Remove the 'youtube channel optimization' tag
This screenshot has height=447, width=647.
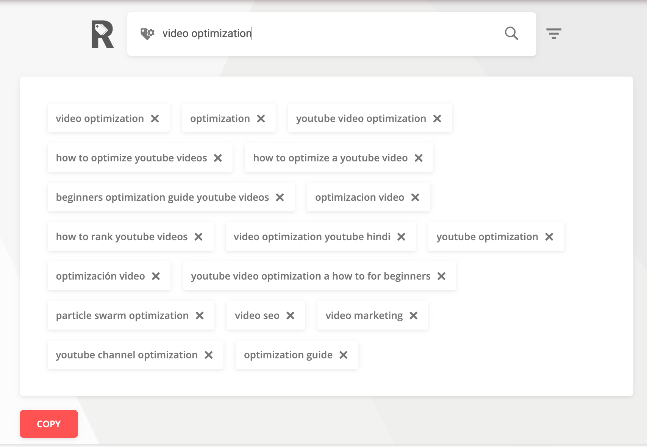coord(209,355)
